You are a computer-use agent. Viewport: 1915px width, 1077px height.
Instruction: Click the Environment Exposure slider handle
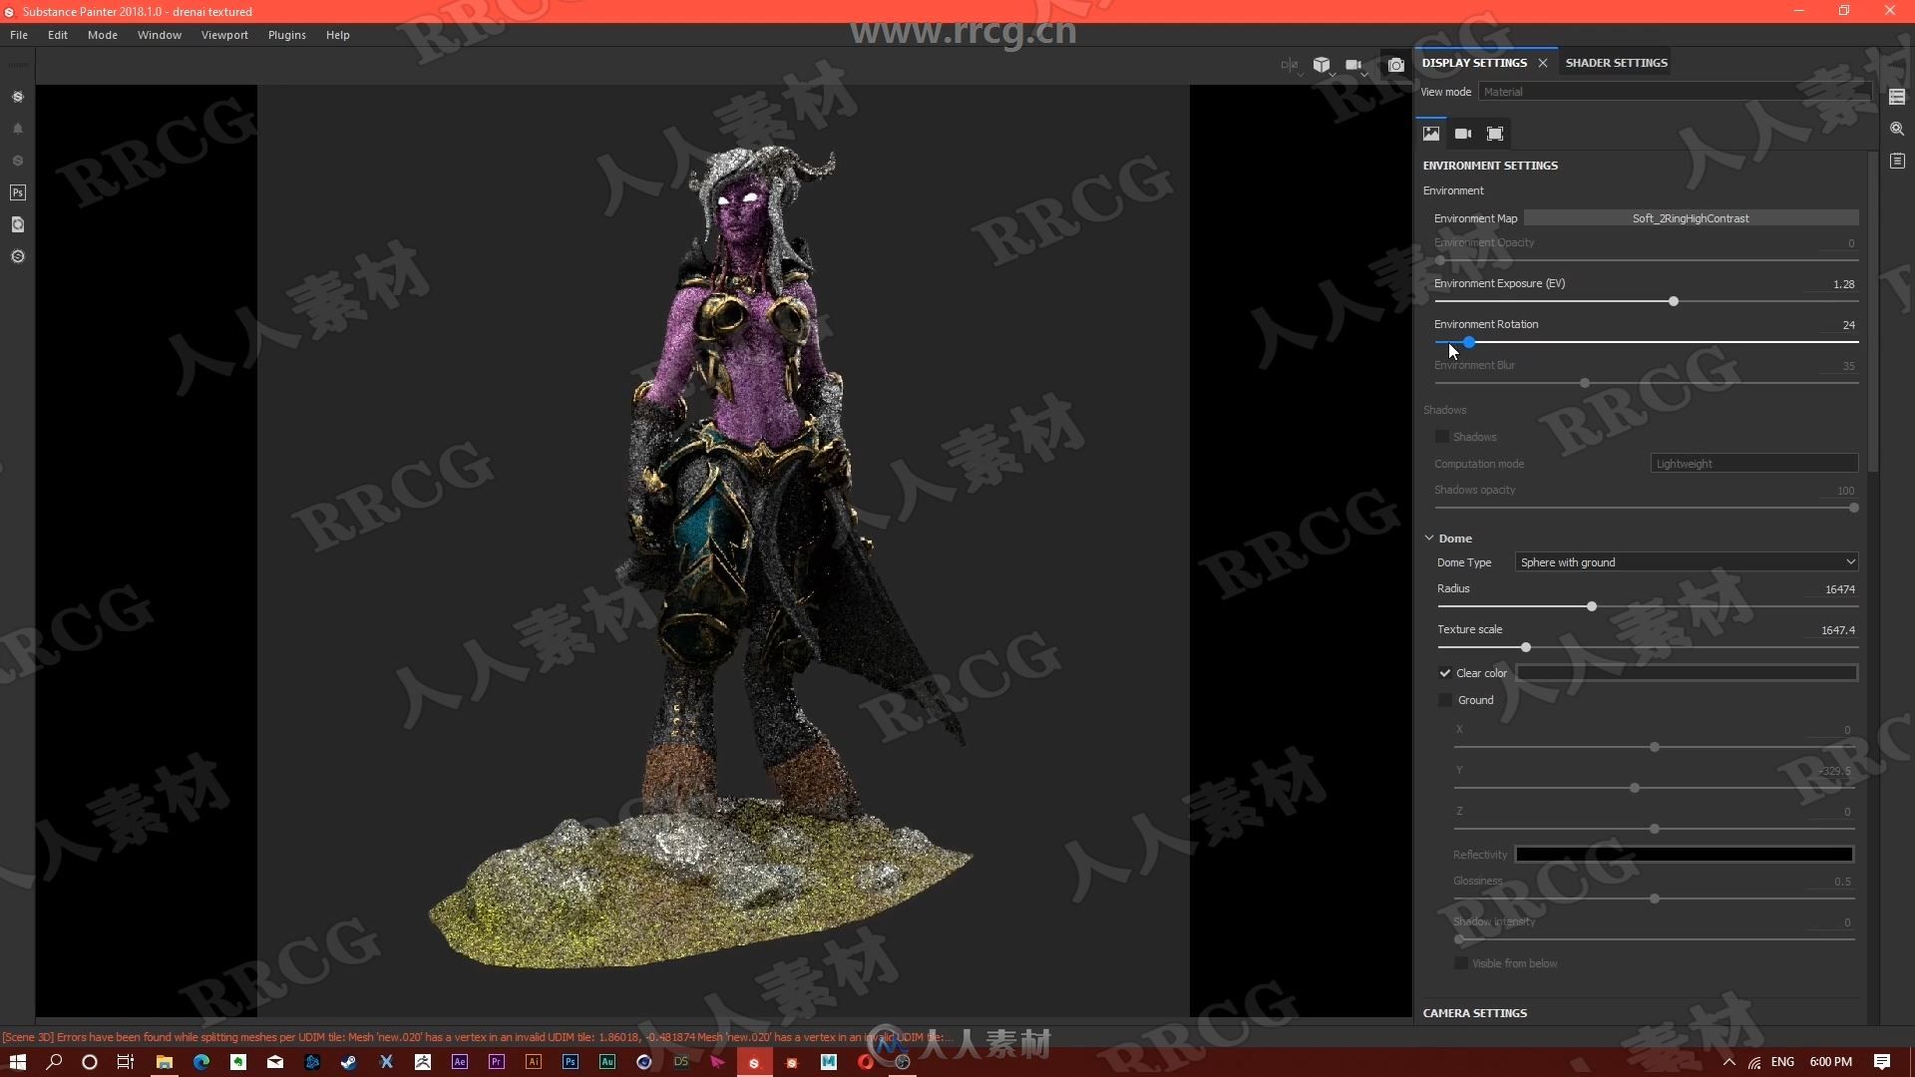point(1674,301)
